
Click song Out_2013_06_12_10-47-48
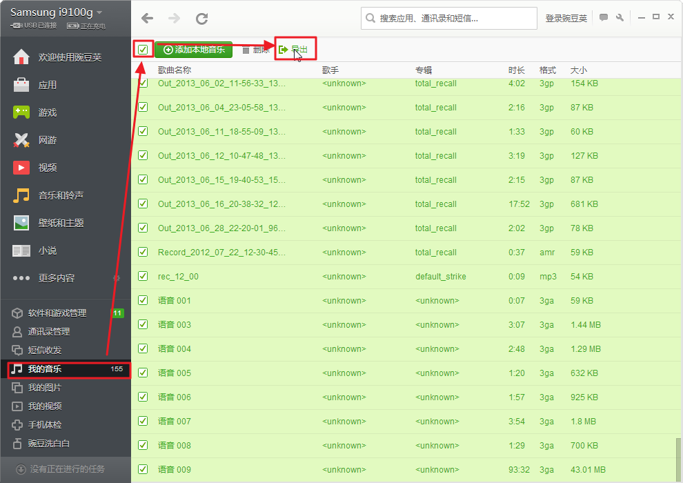click(x=221, y=155)
